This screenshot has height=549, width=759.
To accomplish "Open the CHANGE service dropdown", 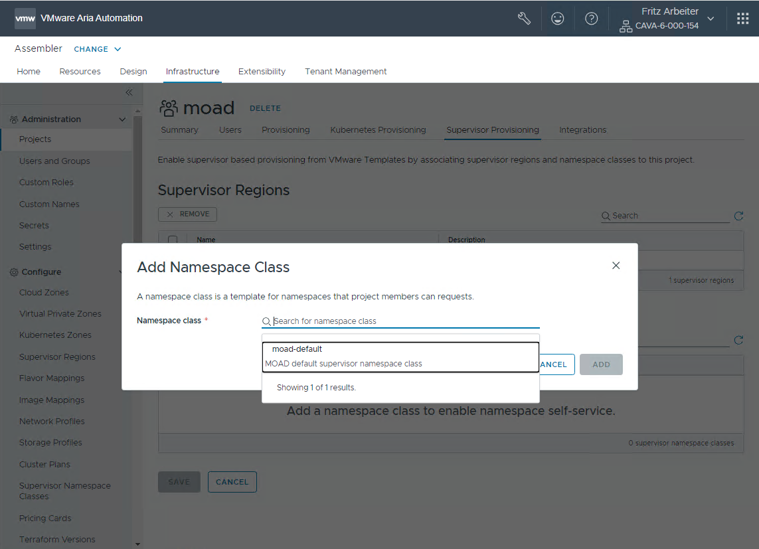I will tap(98, 49).
